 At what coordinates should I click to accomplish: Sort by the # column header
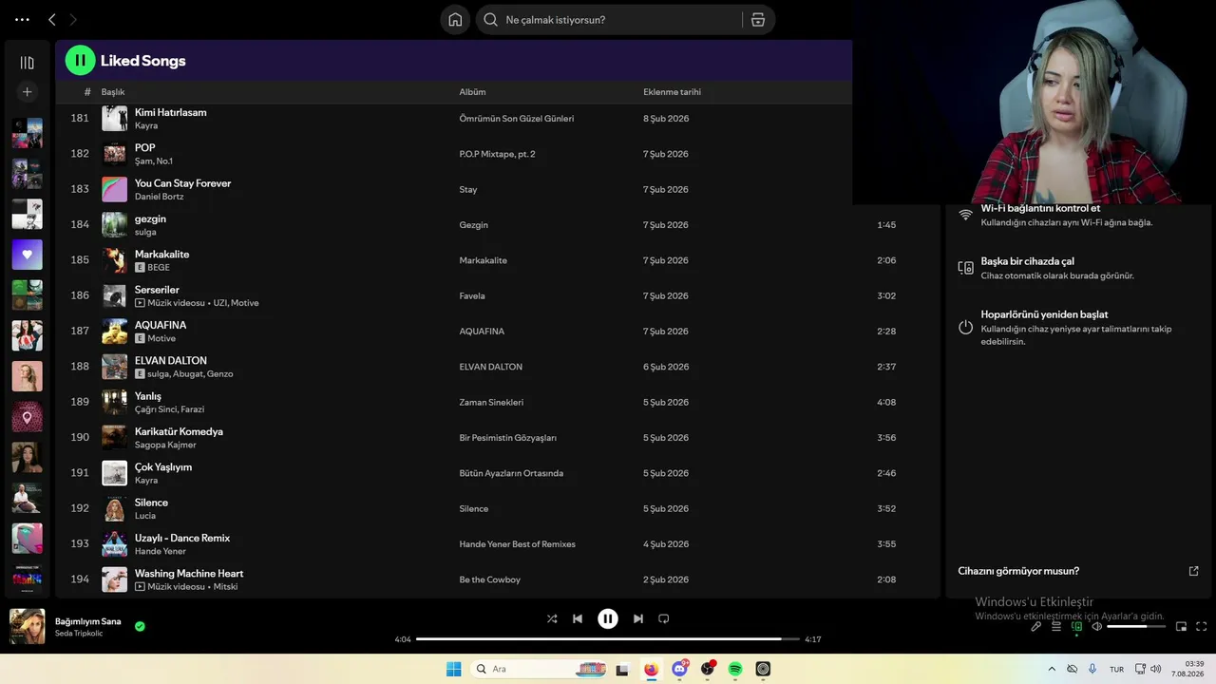(87, 92)
